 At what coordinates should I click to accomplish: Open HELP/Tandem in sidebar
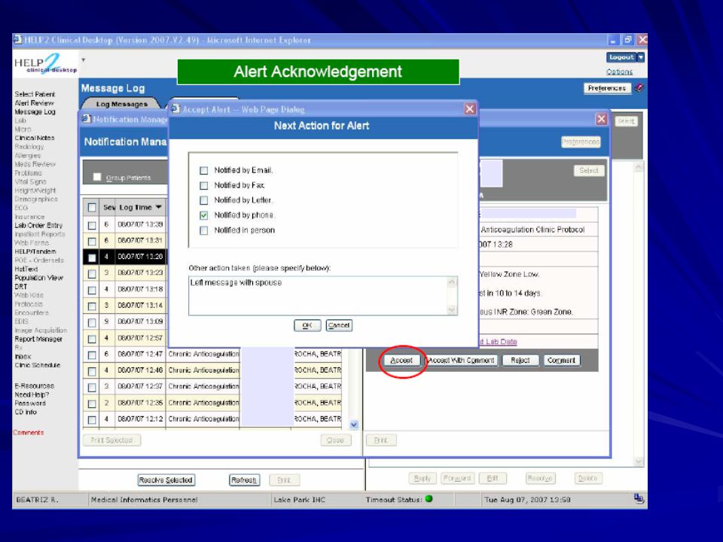coord(35,251)
